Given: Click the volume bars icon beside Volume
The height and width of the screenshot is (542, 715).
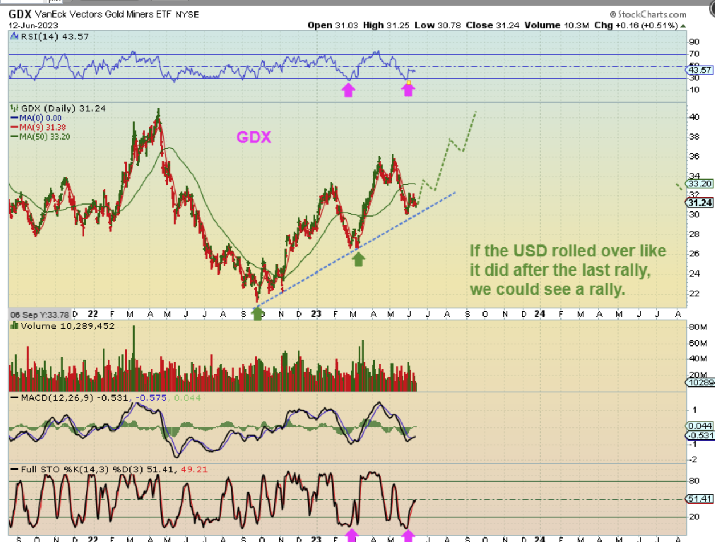Looking at the screenshot, I should click(x=14, y=327).
